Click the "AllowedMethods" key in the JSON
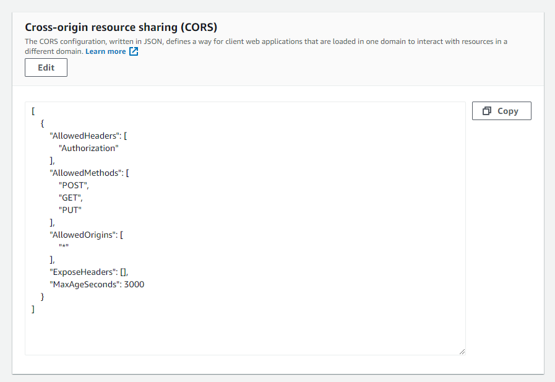The height and width of the screenshot is (382, 555). coord(86,173)
